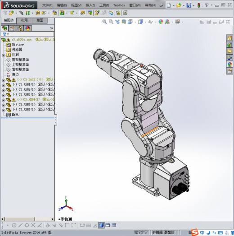Open the 窗口(W) menu

[x=135, y=5]
